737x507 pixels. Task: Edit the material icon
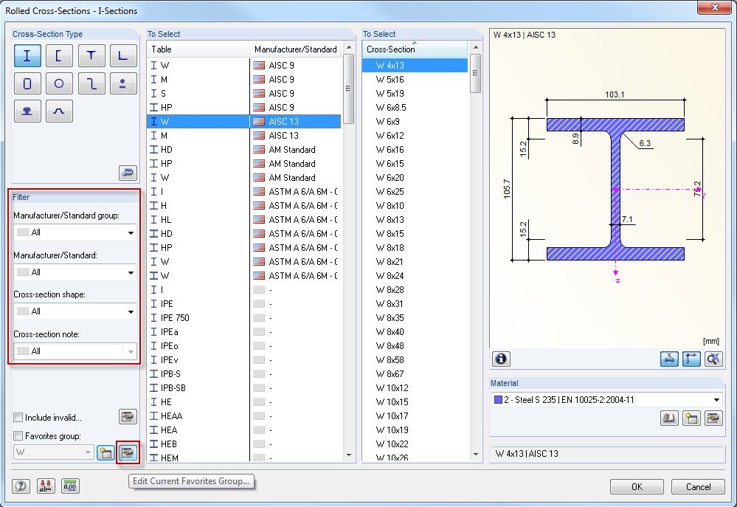[x=713, y=418]
